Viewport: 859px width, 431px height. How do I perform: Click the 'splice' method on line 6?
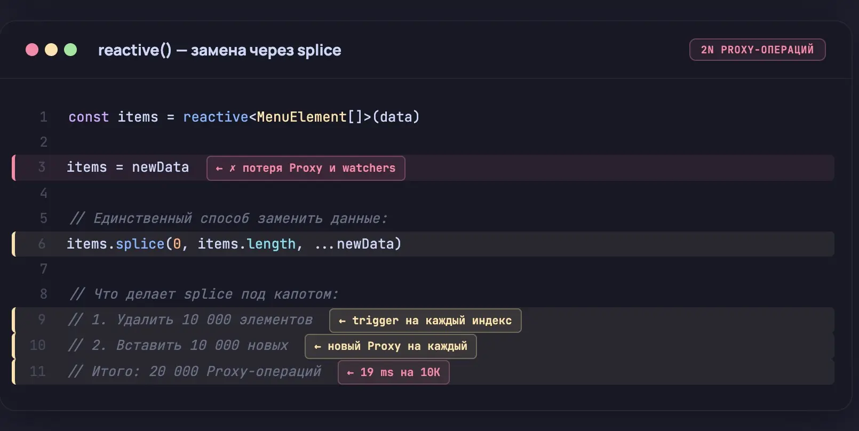(140, 244)
